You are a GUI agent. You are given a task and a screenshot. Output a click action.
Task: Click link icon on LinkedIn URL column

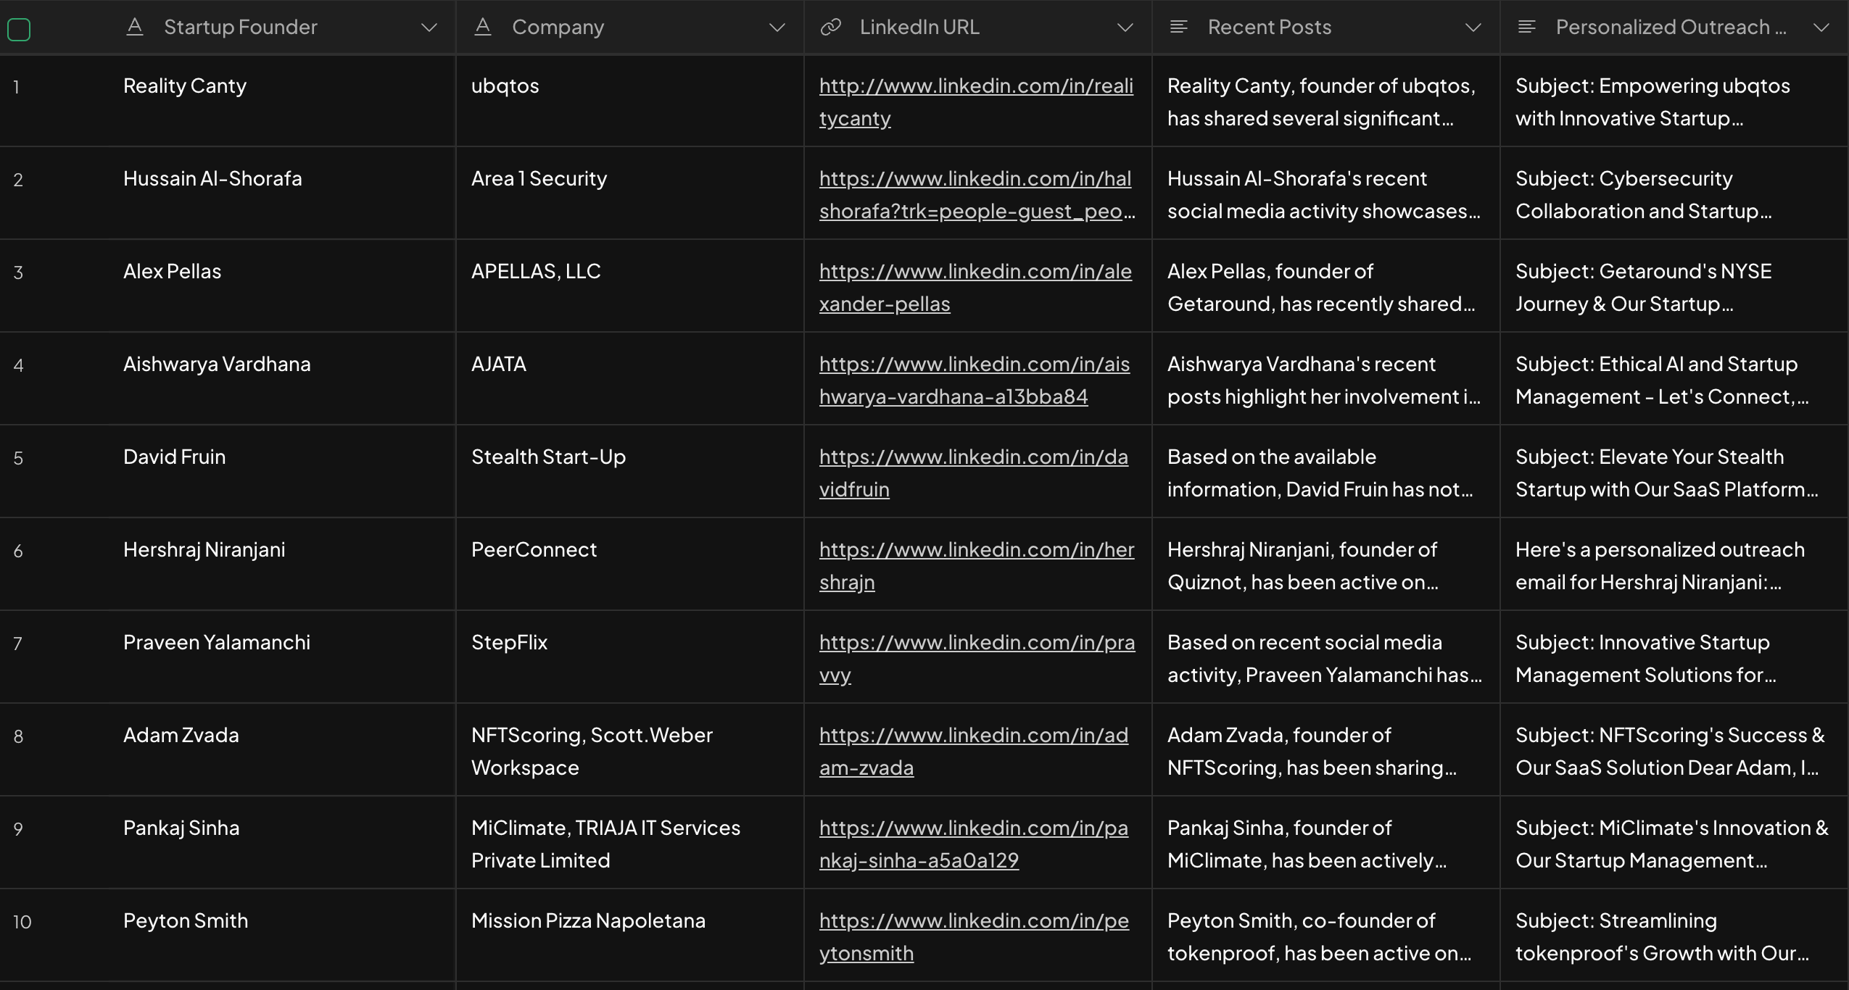click(830, 28)
